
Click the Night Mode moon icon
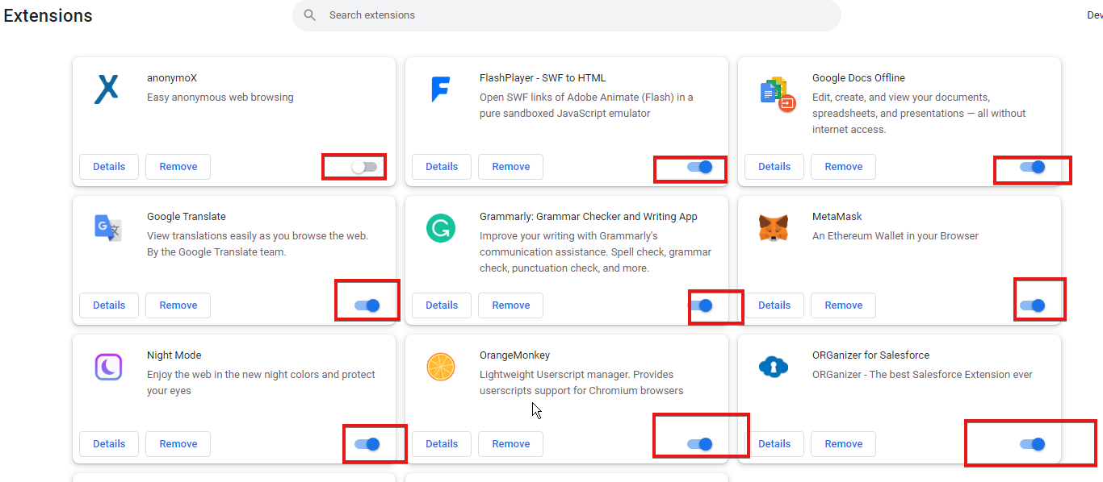pos(107,368)
